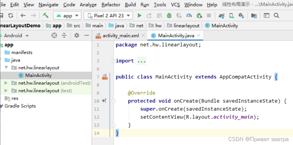
Task: Expand net.hw.linearlayout (test) node
Action: point(6,91)
